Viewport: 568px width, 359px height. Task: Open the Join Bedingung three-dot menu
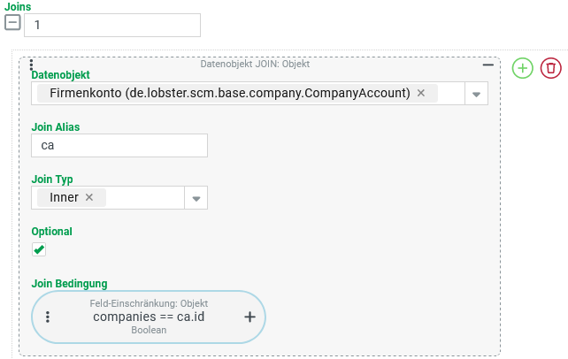(x=48, y=317)
